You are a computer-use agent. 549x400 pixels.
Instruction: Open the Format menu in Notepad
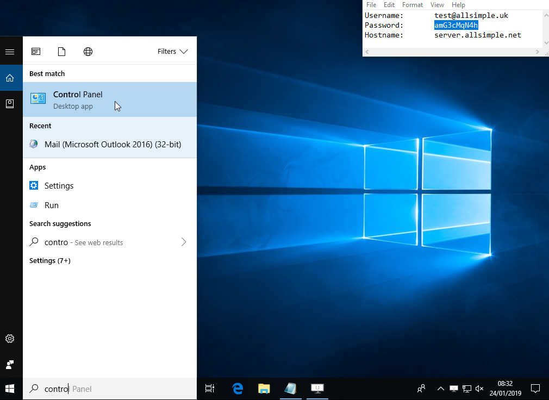[x=412, y=5]
